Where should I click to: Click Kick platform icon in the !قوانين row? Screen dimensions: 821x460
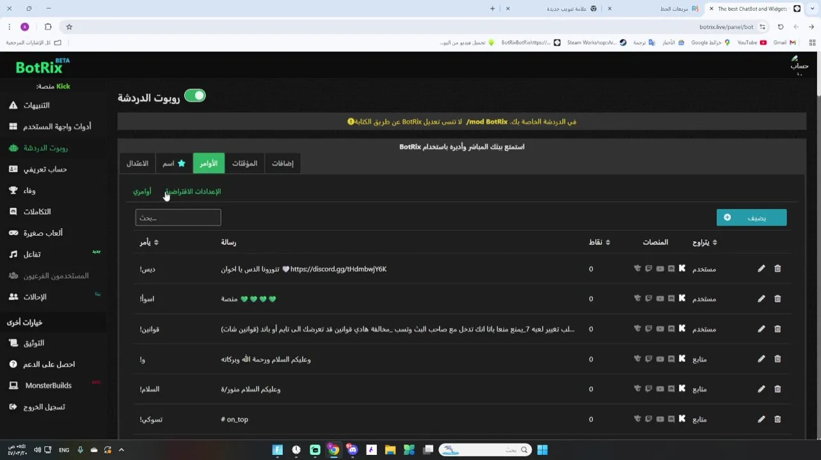[682, 329]
